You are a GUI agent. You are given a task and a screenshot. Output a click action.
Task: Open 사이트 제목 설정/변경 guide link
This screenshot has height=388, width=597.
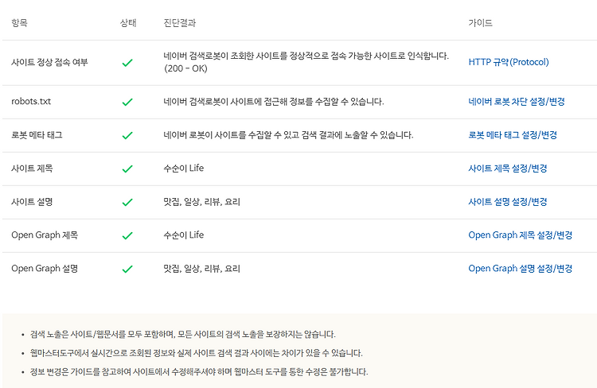pyautogui.click(x=508, y=169)
